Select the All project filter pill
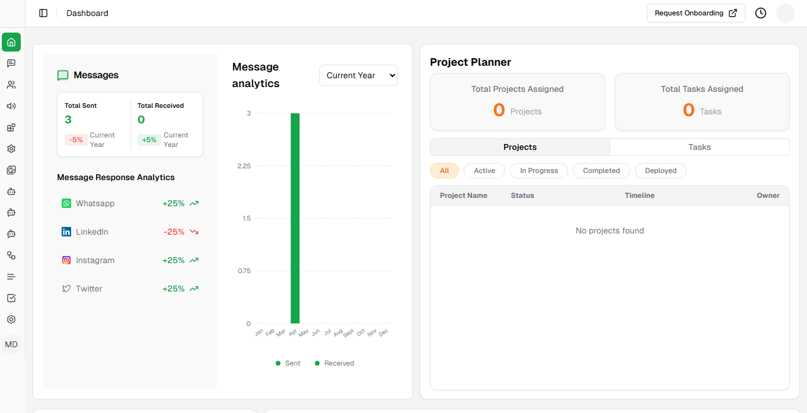 pos(445,171)
